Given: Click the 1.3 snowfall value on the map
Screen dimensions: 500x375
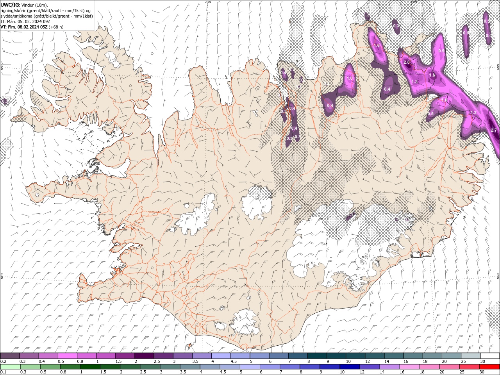Looking at the screenshot, I should (415, 82).
